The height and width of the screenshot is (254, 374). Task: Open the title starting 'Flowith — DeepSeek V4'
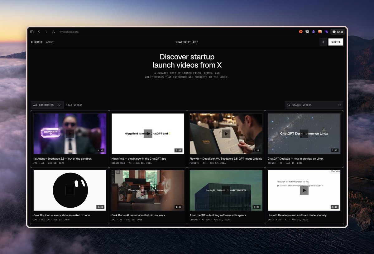coord(226,159)
